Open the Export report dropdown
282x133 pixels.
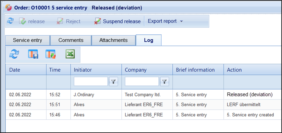pos(165,21)
